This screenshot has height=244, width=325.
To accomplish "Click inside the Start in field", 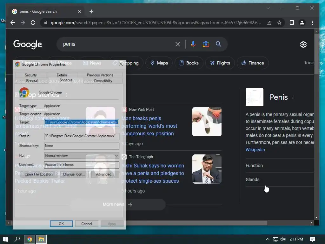I will [82, 136].
